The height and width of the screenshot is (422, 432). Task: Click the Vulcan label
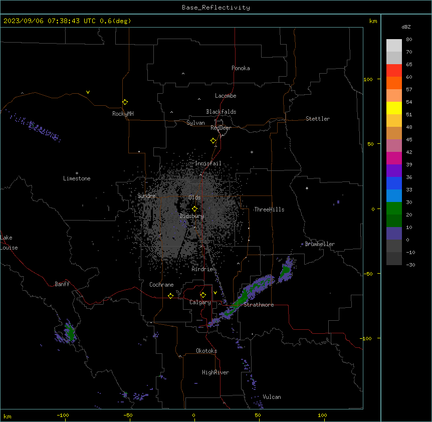(x=272, y=397)
